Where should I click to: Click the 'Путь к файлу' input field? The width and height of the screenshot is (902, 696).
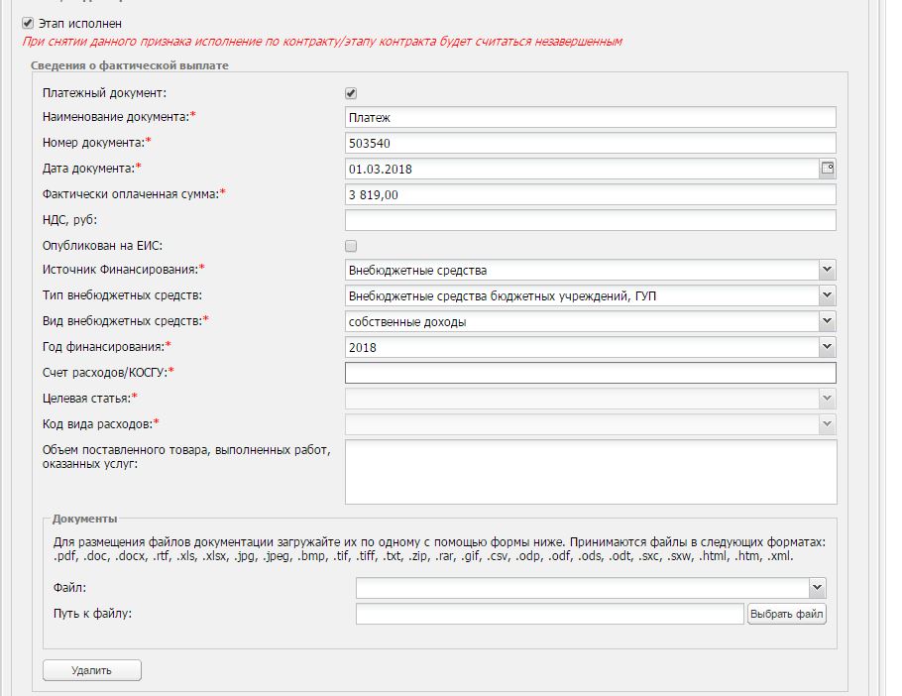pyautogui.click(x=549, y=615)
